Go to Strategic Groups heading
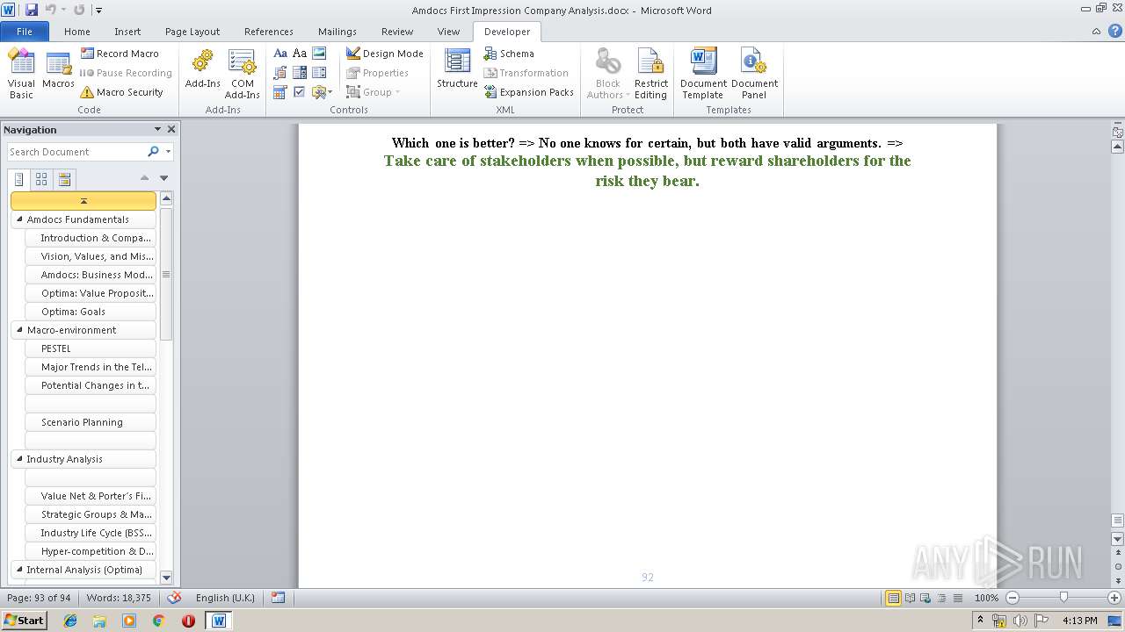 pyautogui.click(x=91, y=514)
